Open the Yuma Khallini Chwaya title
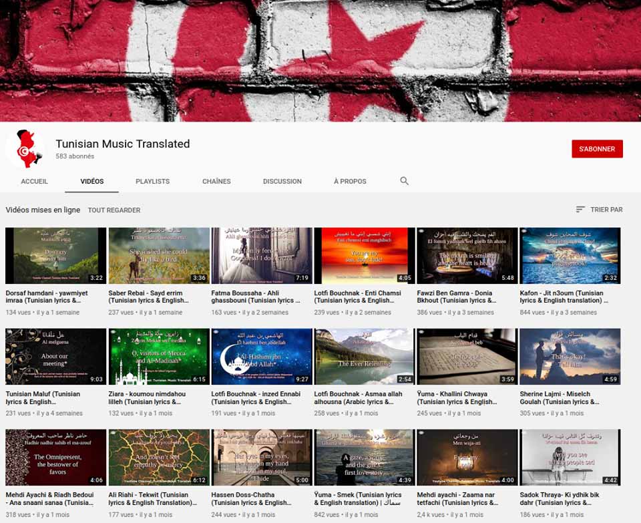Image resolution: width=641 pixels, height=523 pixels. click(x=457, y=398)
